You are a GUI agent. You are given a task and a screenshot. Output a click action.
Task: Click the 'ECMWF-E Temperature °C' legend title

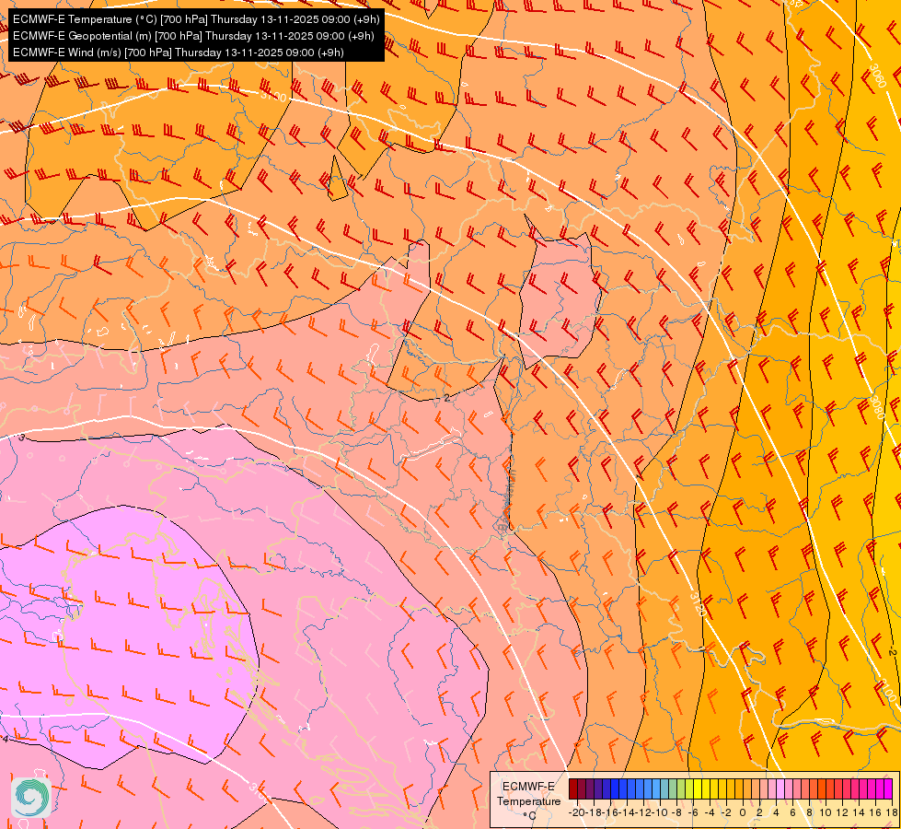[x=528, y=800]
